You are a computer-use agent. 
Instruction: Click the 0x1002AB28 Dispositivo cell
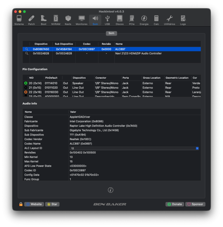pos(41,53)
